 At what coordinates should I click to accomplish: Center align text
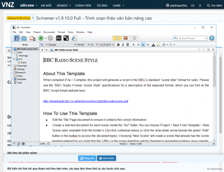(x=138, y=45)
